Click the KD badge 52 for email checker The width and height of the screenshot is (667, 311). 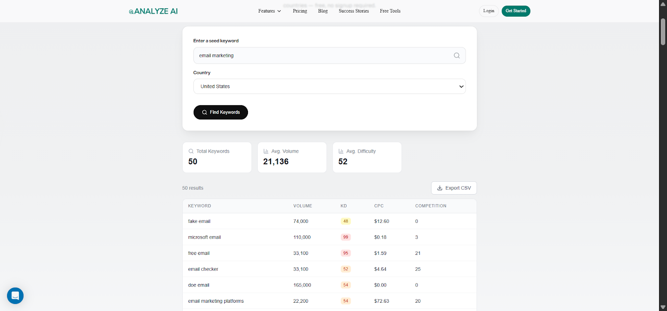[346, 269]
